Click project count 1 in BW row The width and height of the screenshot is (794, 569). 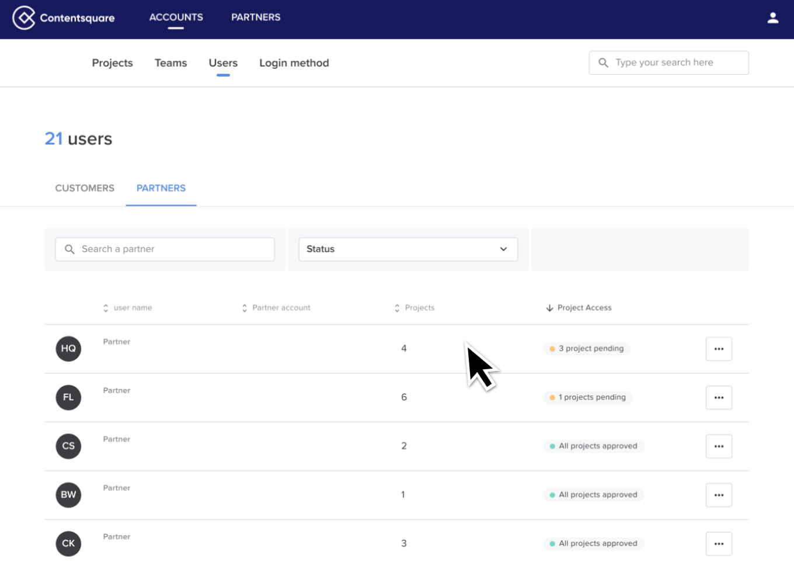pyautogui.click(x=403, y=495)
